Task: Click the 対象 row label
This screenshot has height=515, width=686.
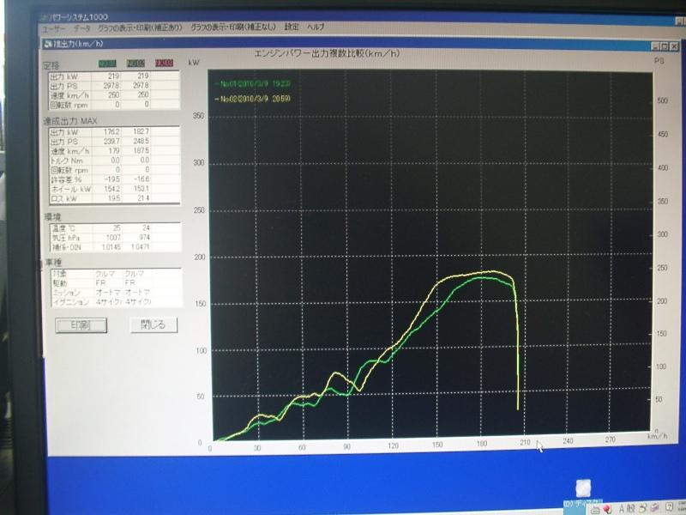Action: tap(60, 274)
